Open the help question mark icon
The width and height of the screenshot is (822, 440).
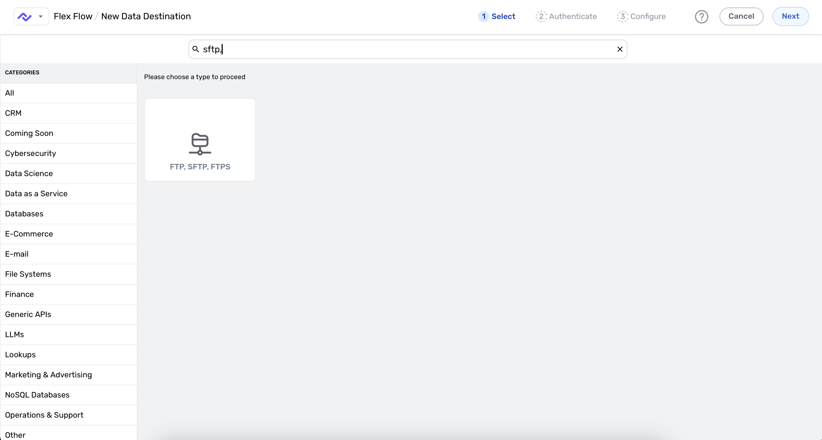click(701, 17)
